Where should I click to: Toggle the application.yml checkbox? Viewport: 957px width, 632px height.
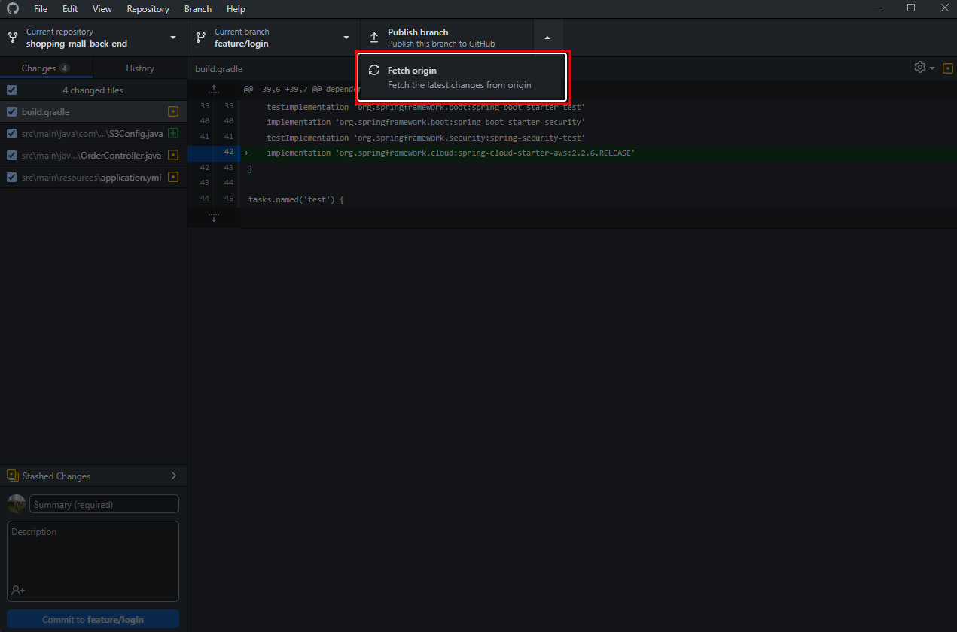coord(11,178)
